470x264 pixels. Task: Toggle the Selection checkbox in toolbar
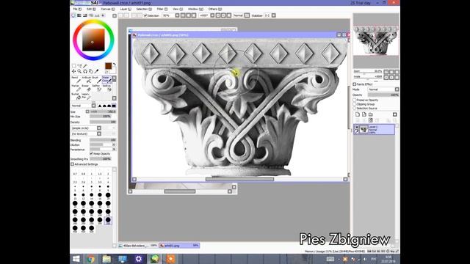[145, 15]
